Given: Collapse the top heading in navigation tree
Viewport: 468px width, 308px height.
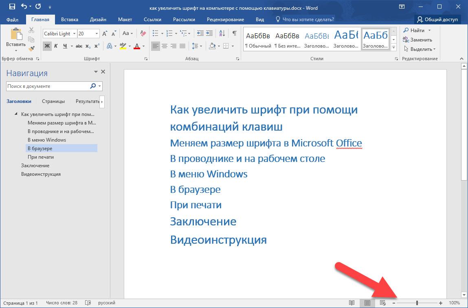Looking at the screenshot, I should pos(16,114).
